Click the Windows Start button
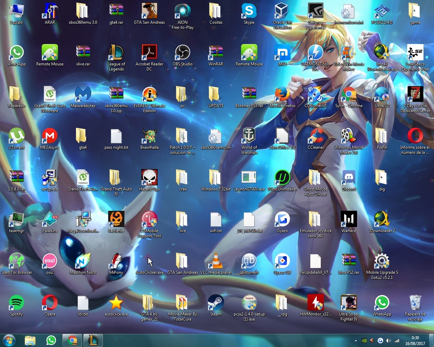 point(9,340)
